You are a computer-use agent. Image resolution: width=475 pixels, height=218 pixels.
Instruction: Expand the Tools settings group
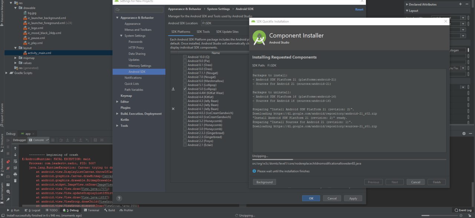[x=117, y=126]
